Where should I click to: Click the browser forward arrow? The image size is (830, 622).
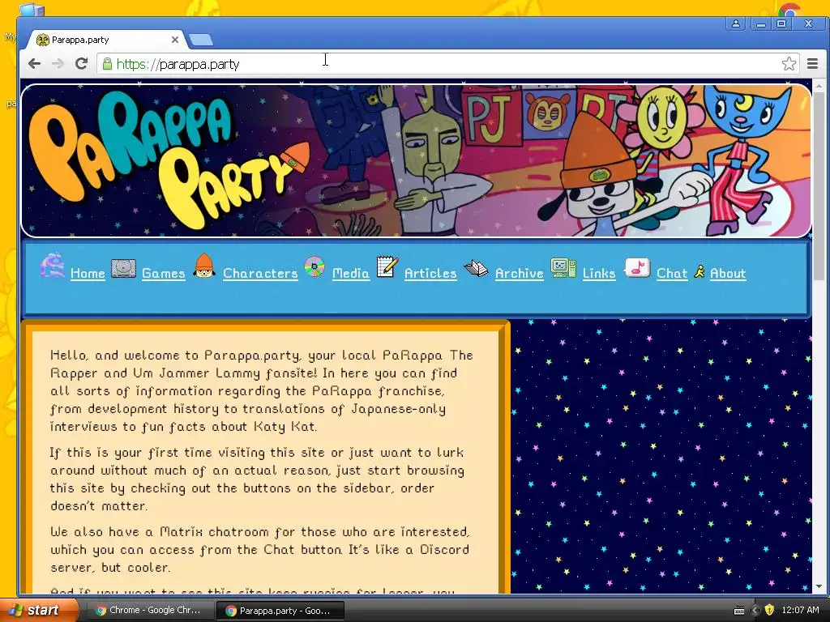[58, 64]
